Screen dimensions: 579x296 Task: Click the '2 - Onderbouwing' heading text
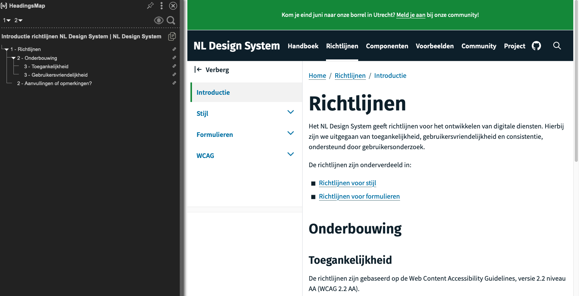(x=37, y=58)
